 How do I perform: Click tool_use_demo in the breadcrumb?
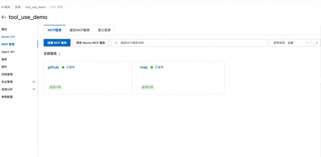tap(35, 7)
